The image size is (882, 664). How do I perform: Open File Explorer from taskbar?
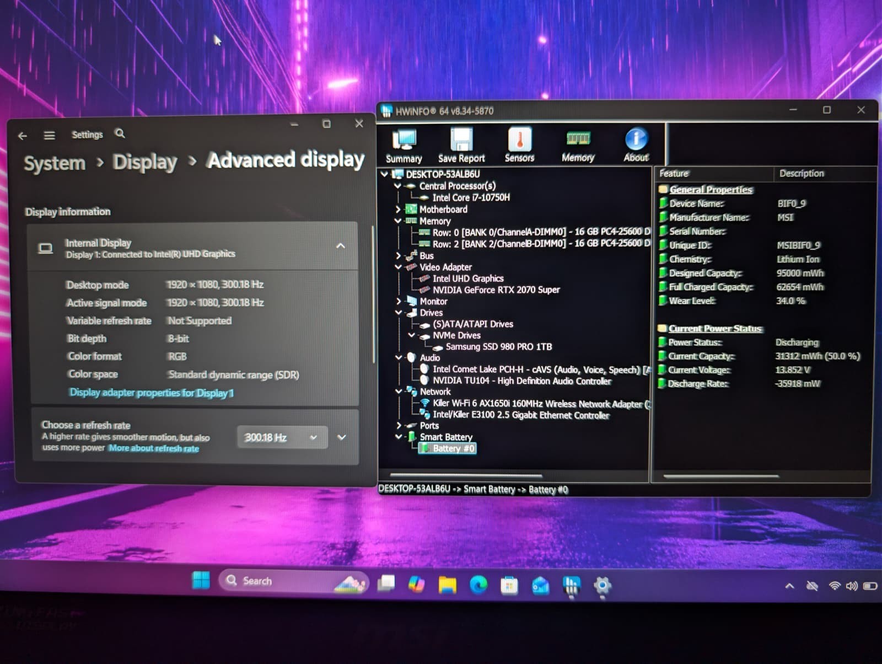point(448,585)
